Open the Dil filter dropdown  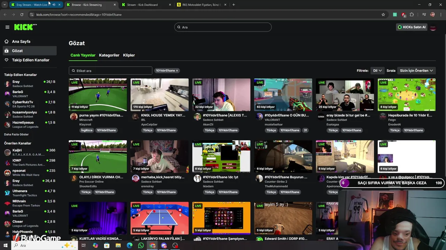(377, 70)
